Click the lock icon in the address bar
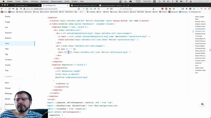211x118 pixels. 24,9
